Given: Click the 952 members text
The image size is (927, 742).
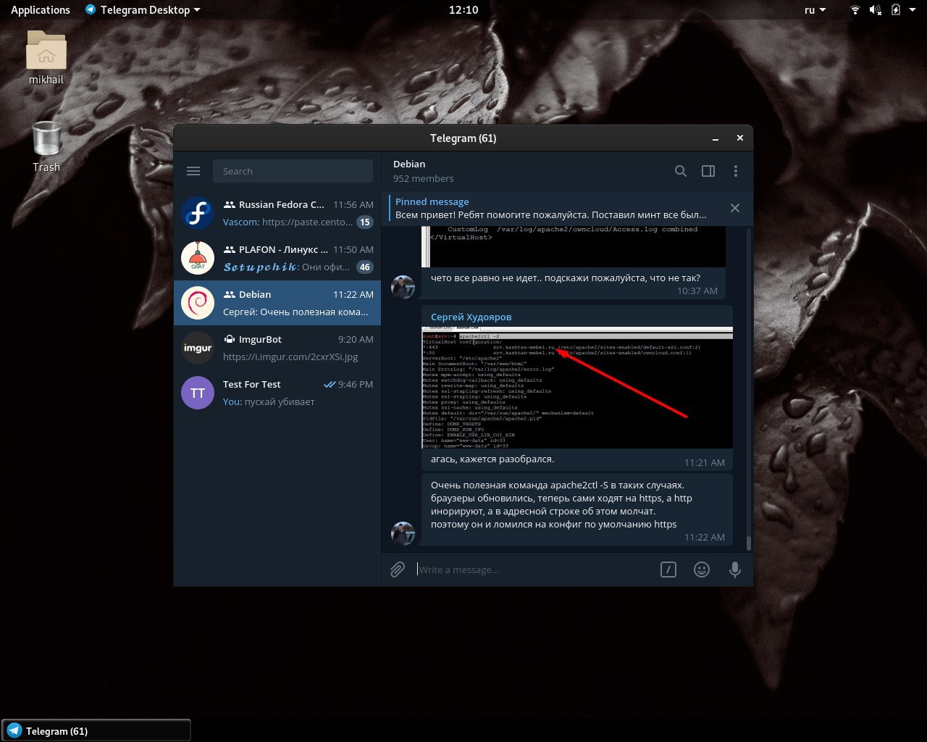Looking at the screenshot, I should 424,178.
